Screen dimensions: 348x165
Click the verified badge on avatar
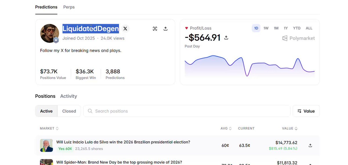[x=56, y=40]
